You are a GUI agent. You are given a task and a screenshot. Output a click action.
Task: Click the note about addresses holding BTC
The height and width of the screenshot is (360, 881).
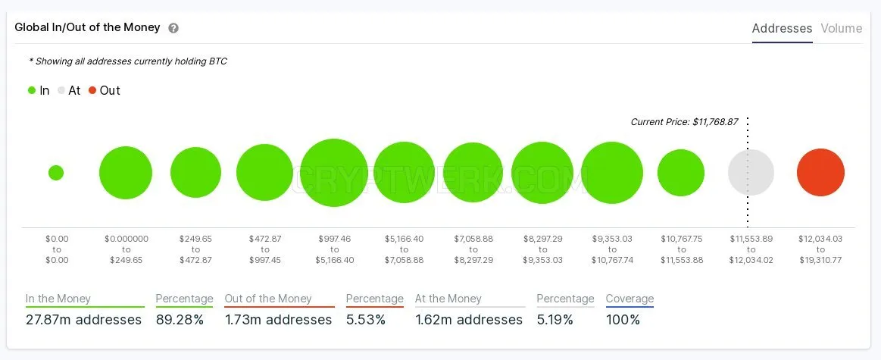[128, 61]
